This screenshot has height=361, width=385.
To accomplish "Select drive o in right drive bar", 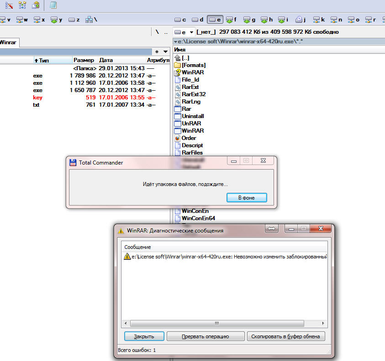I will 353,20.
